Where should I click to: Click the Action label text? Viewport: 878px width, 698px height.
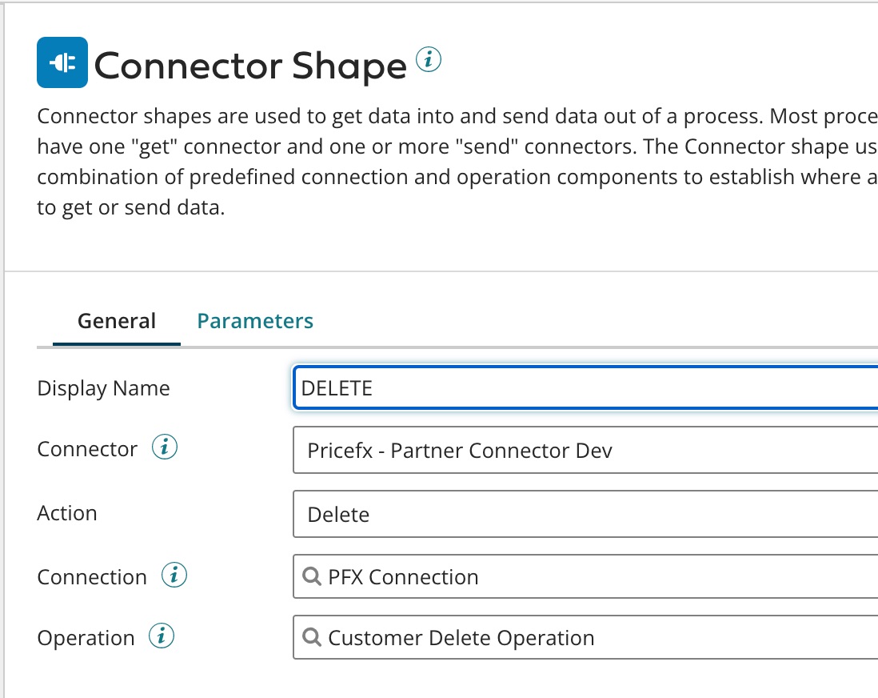click(x=67, y=513)
